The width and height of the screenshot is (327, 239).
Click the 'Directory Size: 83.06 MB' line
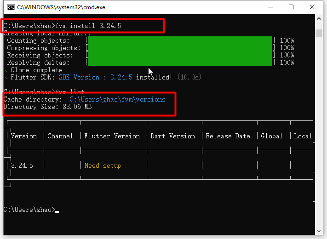pos(48,107)
